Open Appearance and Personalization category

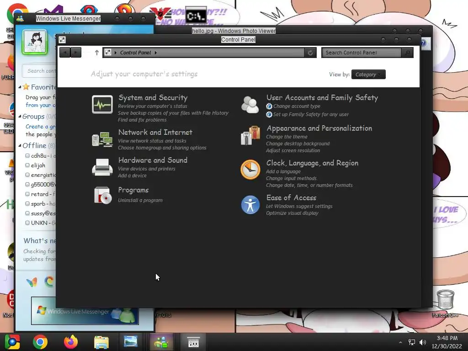pyautogui.click(x=319, y=128)
